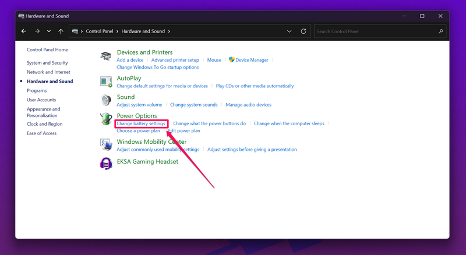This screenshot has width=466, height=255.
Task: Expand the address bar history dropdown
Action: tap(290, 31)
